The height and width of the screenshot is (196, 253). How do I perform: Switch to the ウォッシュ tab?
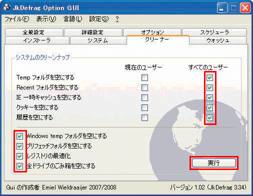pos(218,40)
